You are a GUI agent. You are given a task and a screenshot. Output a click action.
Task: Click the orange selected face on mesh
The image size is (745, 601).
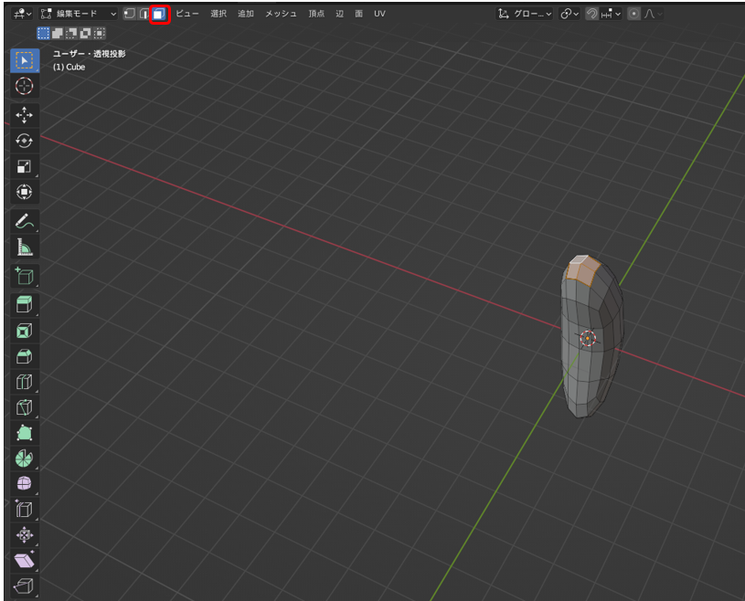tap(583, 270)
